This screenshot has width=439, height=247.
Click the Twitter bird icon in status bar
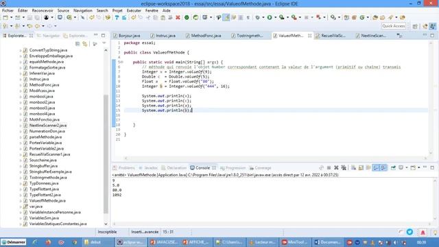(x=410, y=232)
